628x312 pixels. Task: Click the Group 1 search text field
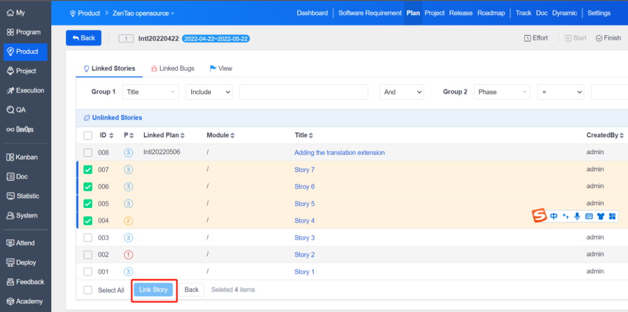coord(303,92)
